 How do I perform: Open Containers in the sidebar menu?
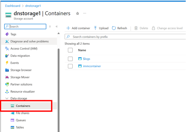(29, 106)
